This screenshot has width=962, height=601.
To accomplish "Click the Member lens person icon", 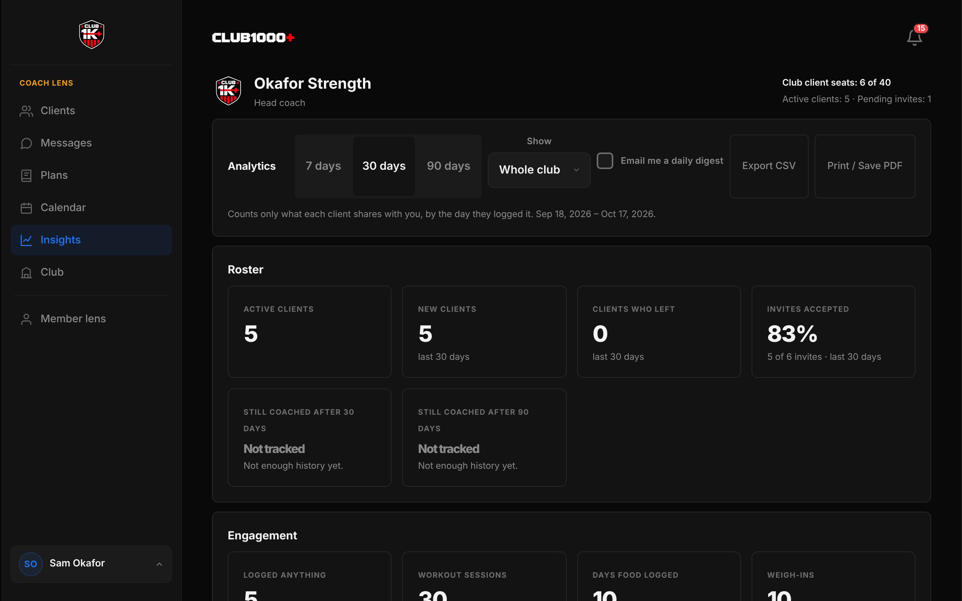I will coord(26,319).
